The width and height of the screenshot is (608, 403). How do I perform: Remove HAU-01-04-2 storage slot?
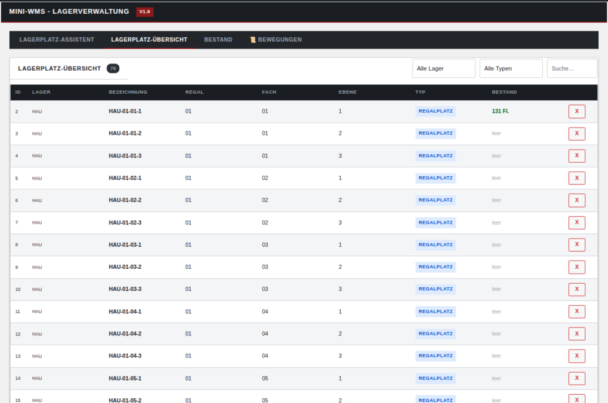click(x=577, y=334)
